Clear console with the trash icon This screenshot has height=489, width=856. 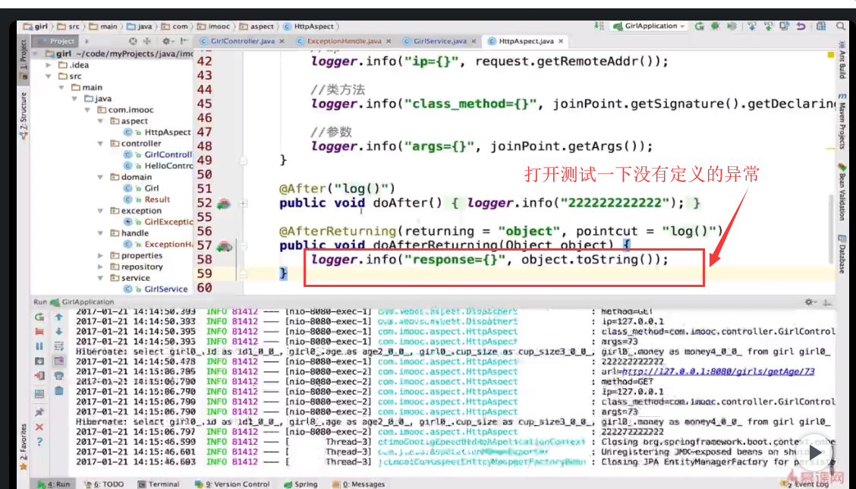coord(59,391)
